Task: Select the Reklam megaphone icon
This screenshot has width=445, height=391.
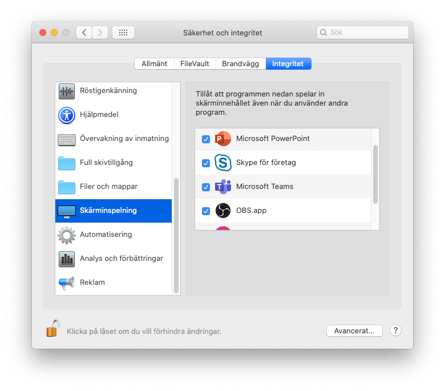Action: coord(67,283)
